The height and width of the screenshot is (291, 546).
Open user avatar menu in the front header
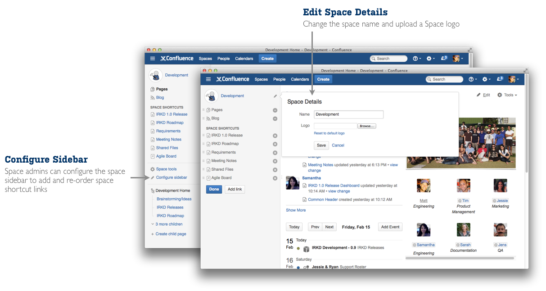[513, 79]
